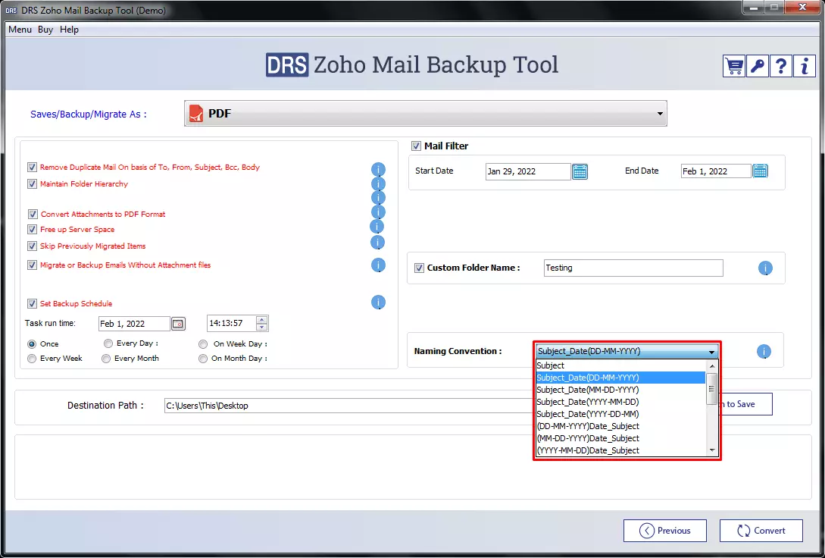Select the Every Month radio button
The height and width of the screenshot is (558, 825).
(x=106, y=359)
